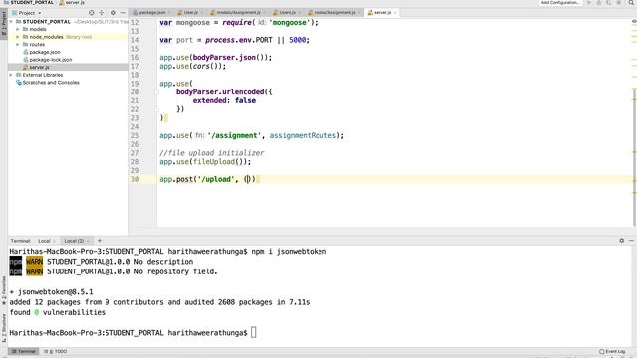Switch to models/Assignment.js editor tab
637x358 pixels.
[239, 13]
